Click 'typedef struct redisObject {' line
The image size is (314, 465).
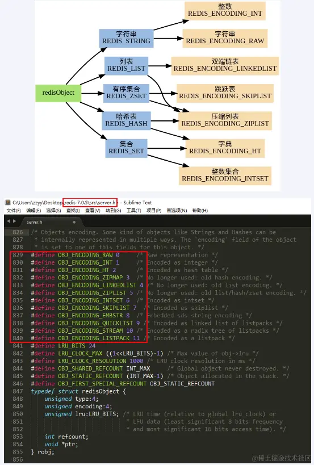pos(78,391)
